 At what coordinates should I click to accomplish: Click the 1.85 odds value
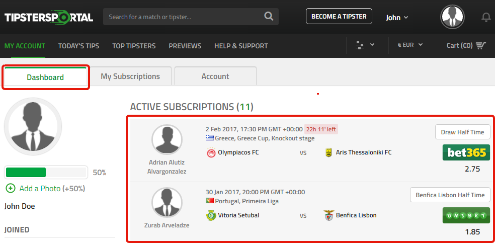[x=472, y=231]
